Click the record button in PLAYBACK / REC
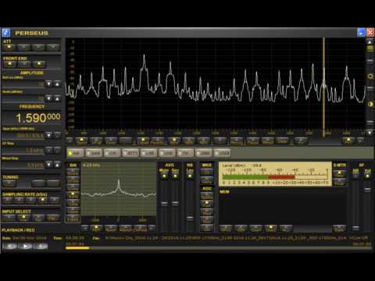This screenshot has width=375, height=281. point(41,246)
